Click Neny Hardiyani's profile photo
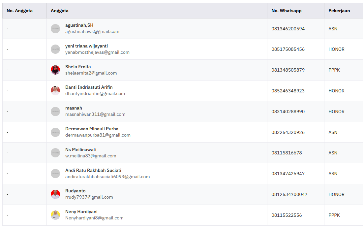The width and height of the screenshot is (363, 228). 55,215
